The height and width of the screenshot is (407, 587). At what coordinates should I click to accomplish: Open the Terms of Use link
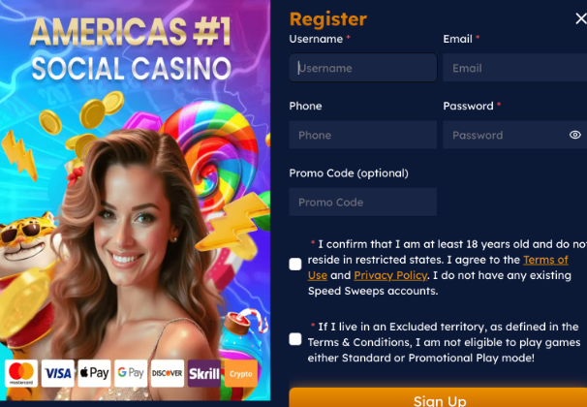pyautogui.click(x=438, y=267)
